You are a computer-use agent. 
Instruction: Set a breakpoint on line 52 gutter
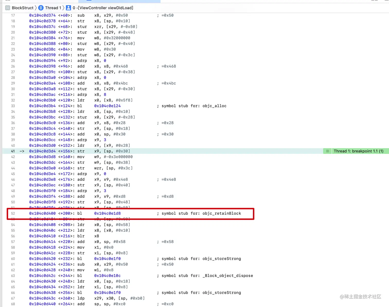tap(13, 213)
